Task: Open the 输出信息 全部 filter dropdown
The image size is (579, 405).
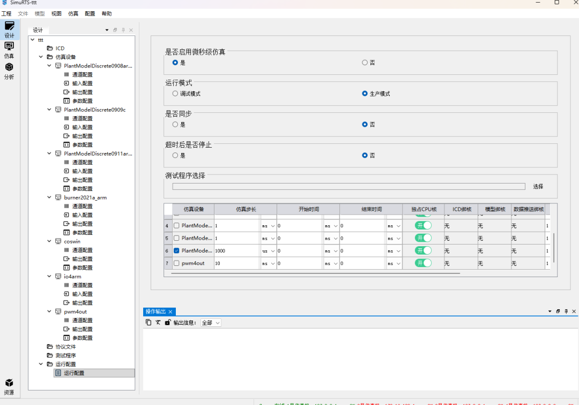Action: [211, 323]
